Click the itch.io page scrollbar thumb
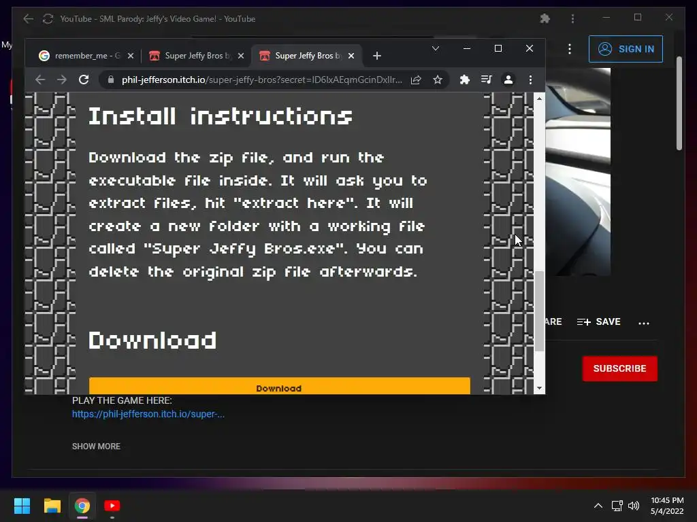Image resolution: width=697 pixels, height=522 pixels. coord(539,311)
